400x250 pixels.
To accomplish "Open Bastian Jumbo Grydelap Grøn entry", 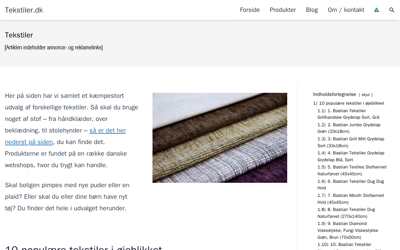I will pos(349,128).
